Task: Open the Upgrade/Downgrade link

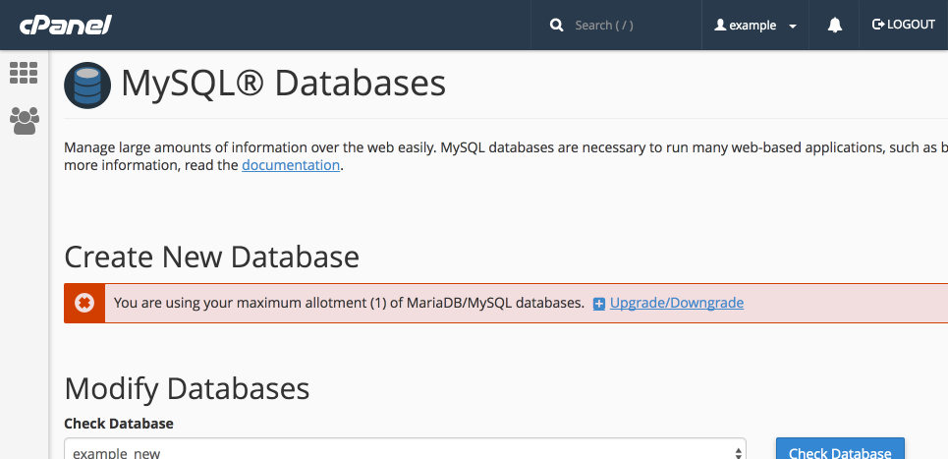Action: click(x=677, y=303)
